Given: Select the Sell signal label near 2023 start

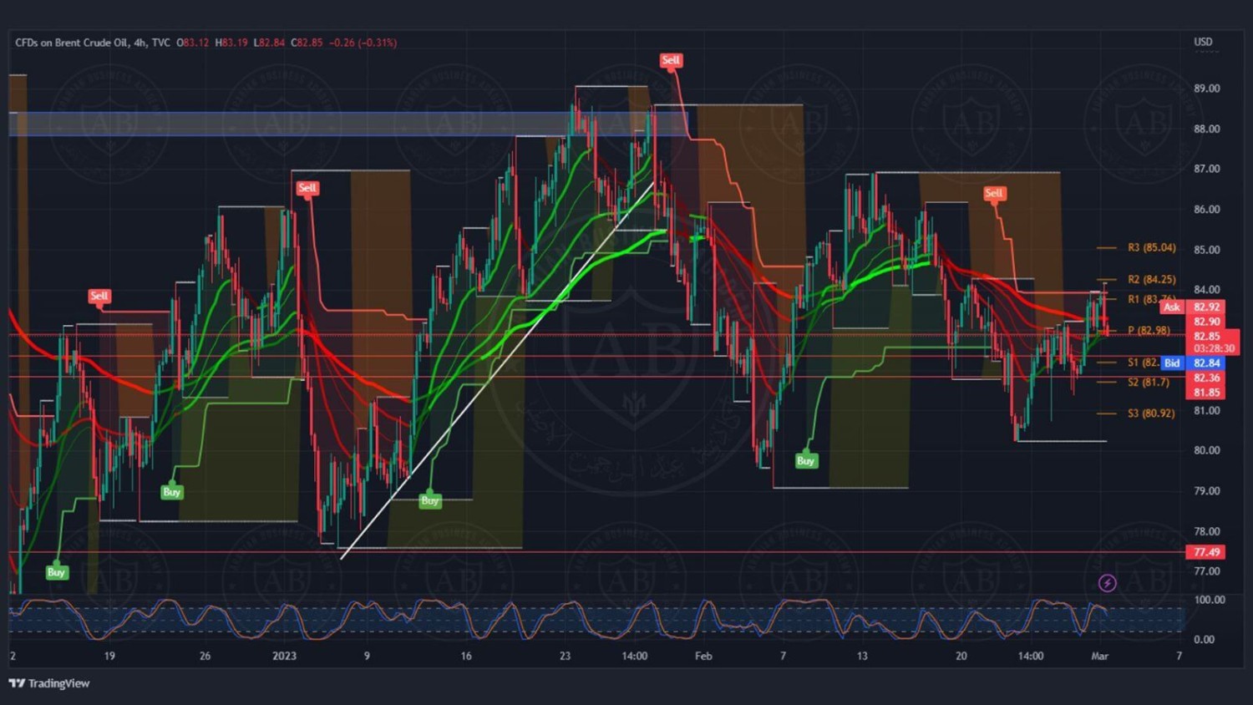Looking at the screenshot, I should click(307, 188).
